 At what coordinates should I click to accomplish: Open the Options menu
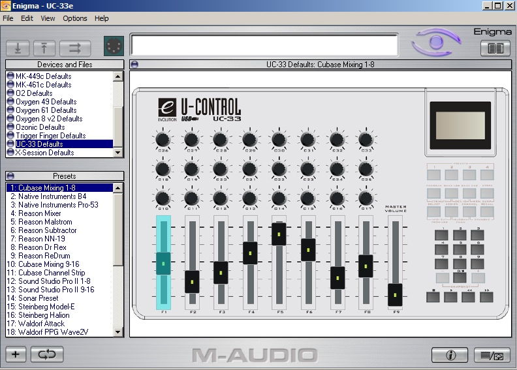pos(75,18)
